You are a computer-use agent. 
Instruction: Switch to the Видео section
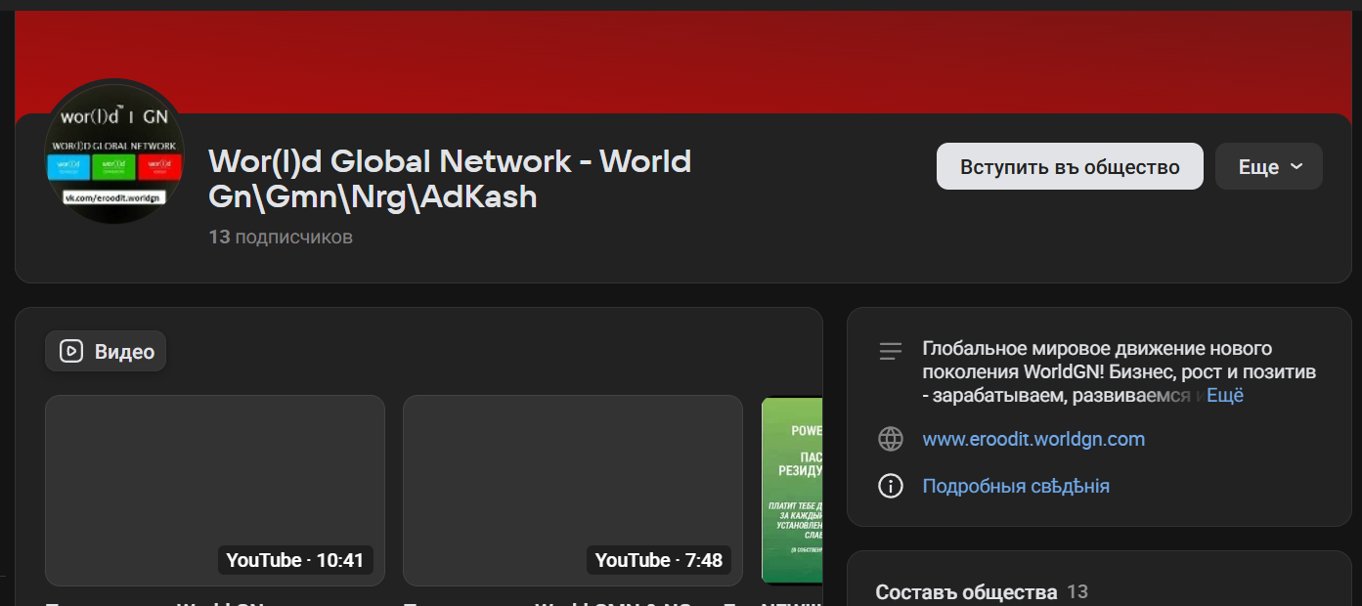(x=105, y=351)
